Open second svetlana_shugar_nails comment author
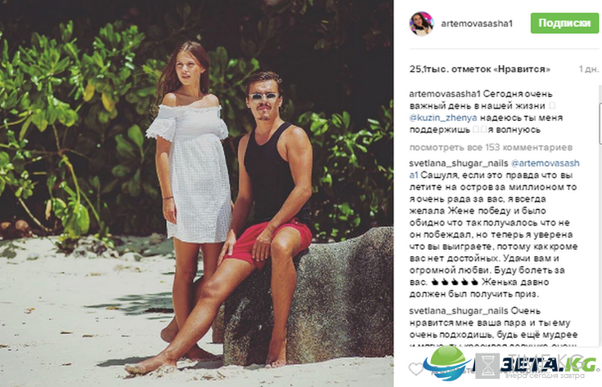 458,311
